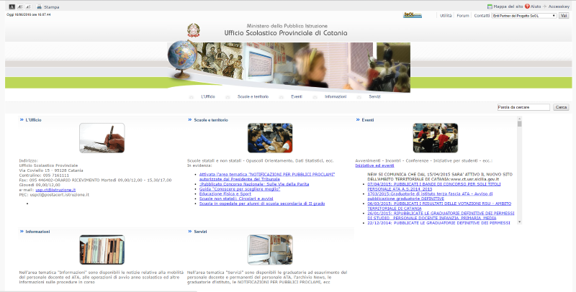Open the Scuole e territorio navigation tab
The image size is (576, 292).
tap(253, 97)
